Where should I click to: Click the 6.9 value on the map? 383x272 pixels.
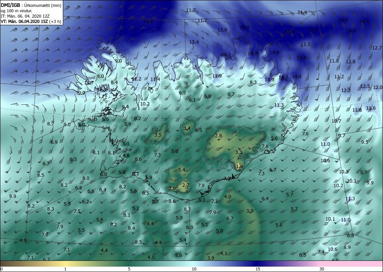(x=54, y=142)
